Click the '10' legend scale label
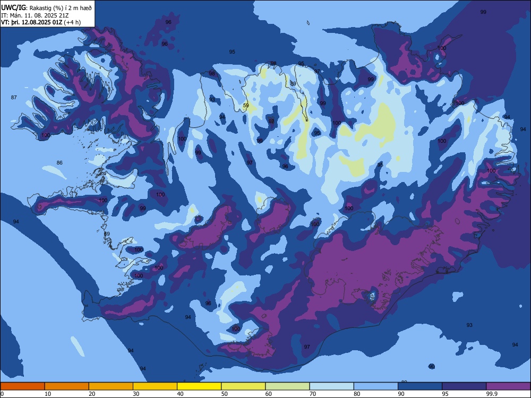 point(48,394)
